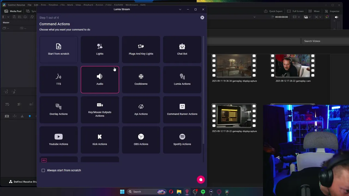Select the Chat Bot action card
The image size is (349, 196).
(182, 50)
